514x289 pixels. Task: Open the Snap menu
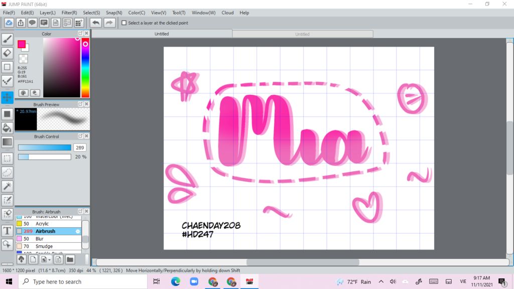tap(114, 13)
